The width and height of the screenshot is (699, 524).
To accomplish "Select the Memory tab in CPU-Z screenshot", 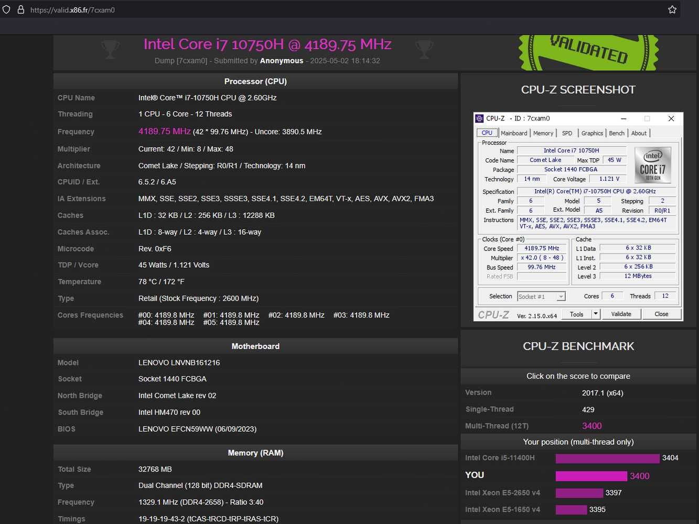I will [x=543, y=133].
